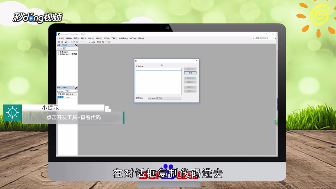Image resolution: width=336 pixels, height=189 pixels.
Task: Click the Paste icon in the toolbar
Action: (75, 42)
